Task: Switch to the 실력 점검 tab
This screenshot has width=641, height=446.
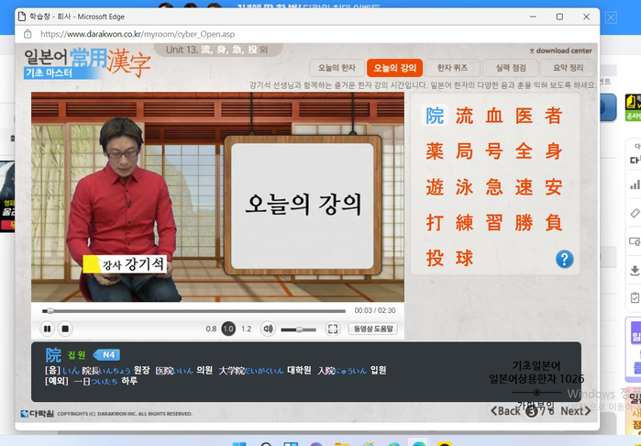Action: coord(510,68)
